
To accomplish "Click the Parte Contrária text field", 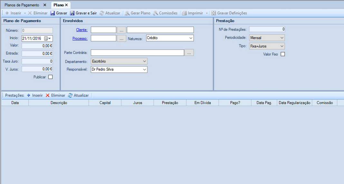I will click(x=138, y=52).
